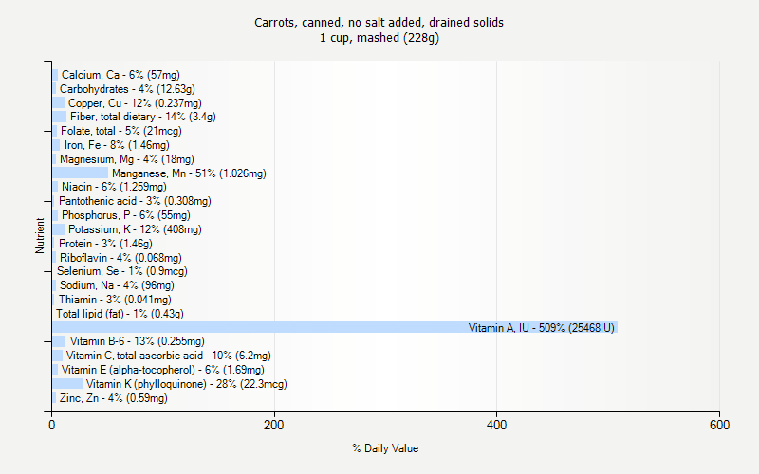The height and width of the screenshot is (474, 759).
Task: Click the x-axis tick label '400'
Action: [496, 425]
